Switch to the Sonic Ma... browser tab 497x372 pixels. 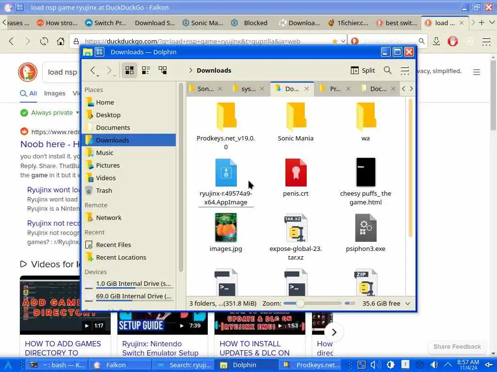tap(203, 23)
